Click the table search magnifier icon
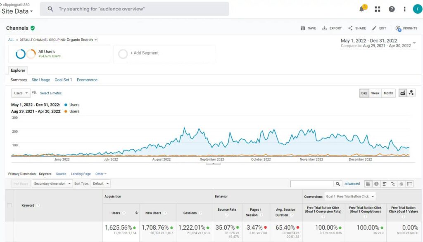This screenshot has width=423, height=242. (x=338, y=184)
